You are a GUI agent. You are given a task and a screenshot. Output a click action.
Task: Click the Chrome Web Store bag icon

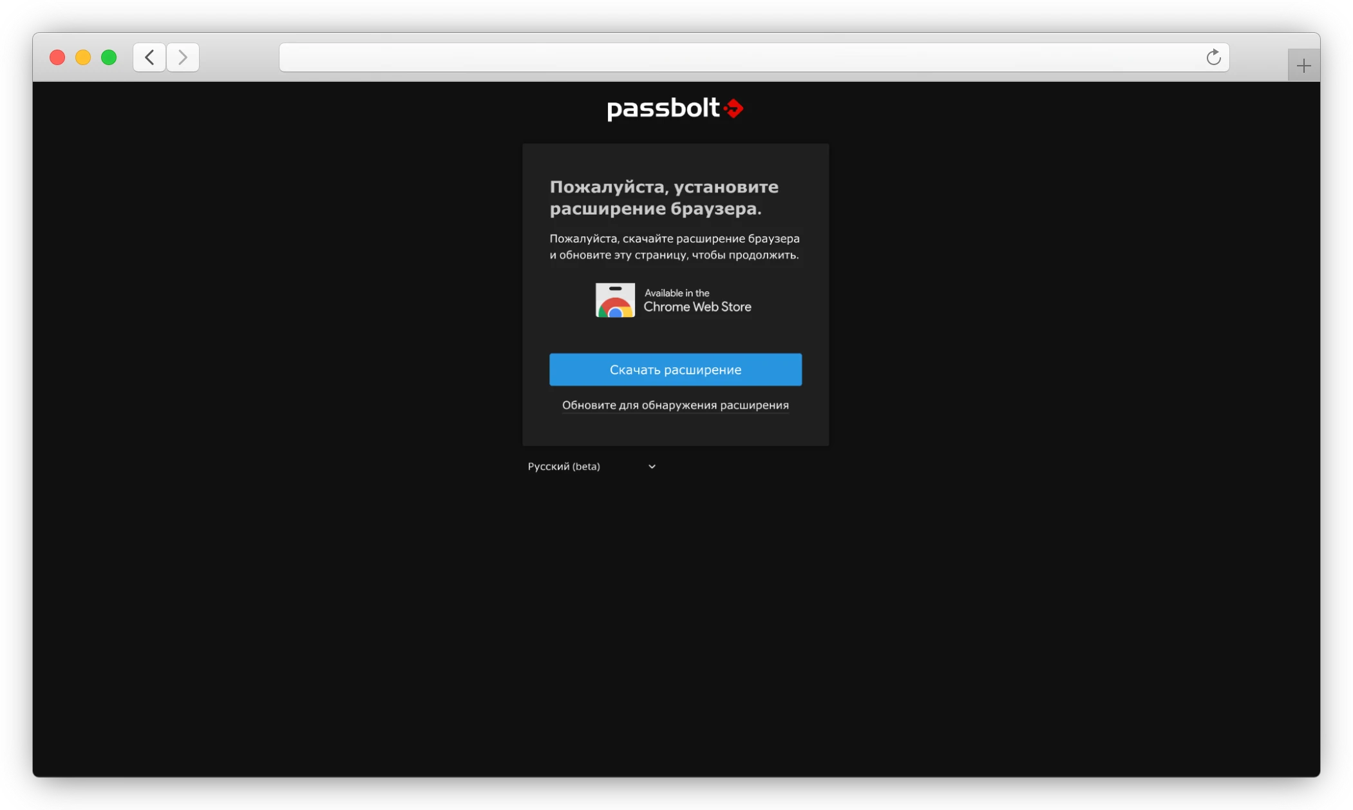[614, 300]
